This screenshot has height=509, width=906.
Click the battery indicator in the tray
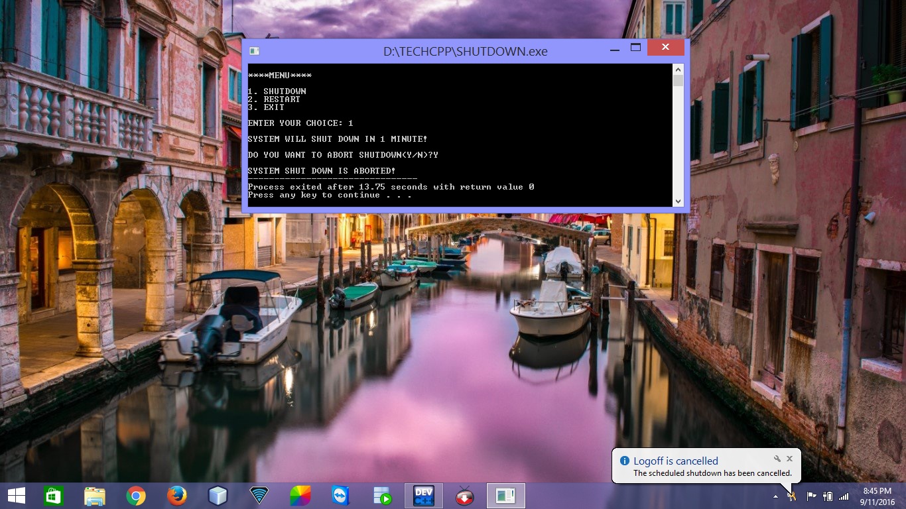point(828,496)
